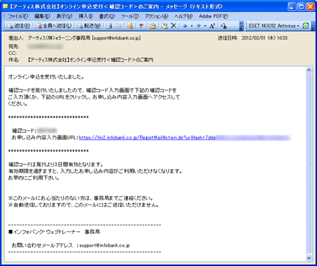Click the junk mail envelope icon

coord(130,26)
